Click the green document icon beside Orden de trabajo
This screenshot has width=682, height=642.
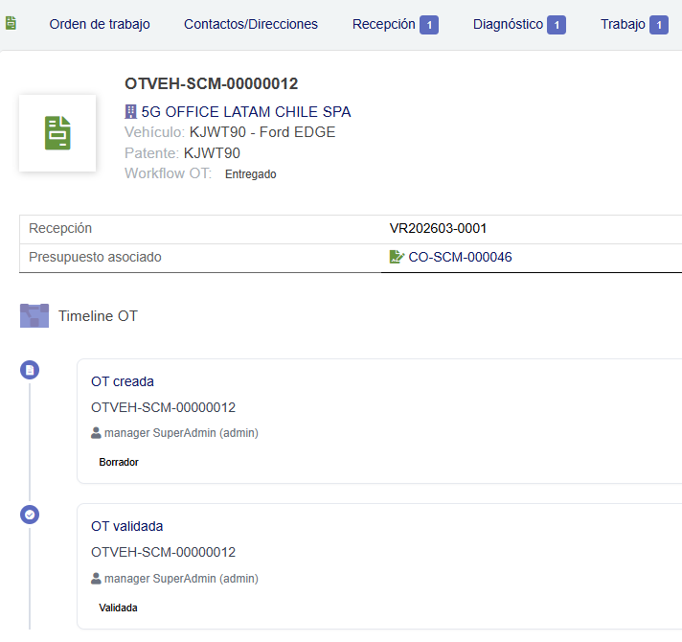pyautogui.click(x=11, y=23)
